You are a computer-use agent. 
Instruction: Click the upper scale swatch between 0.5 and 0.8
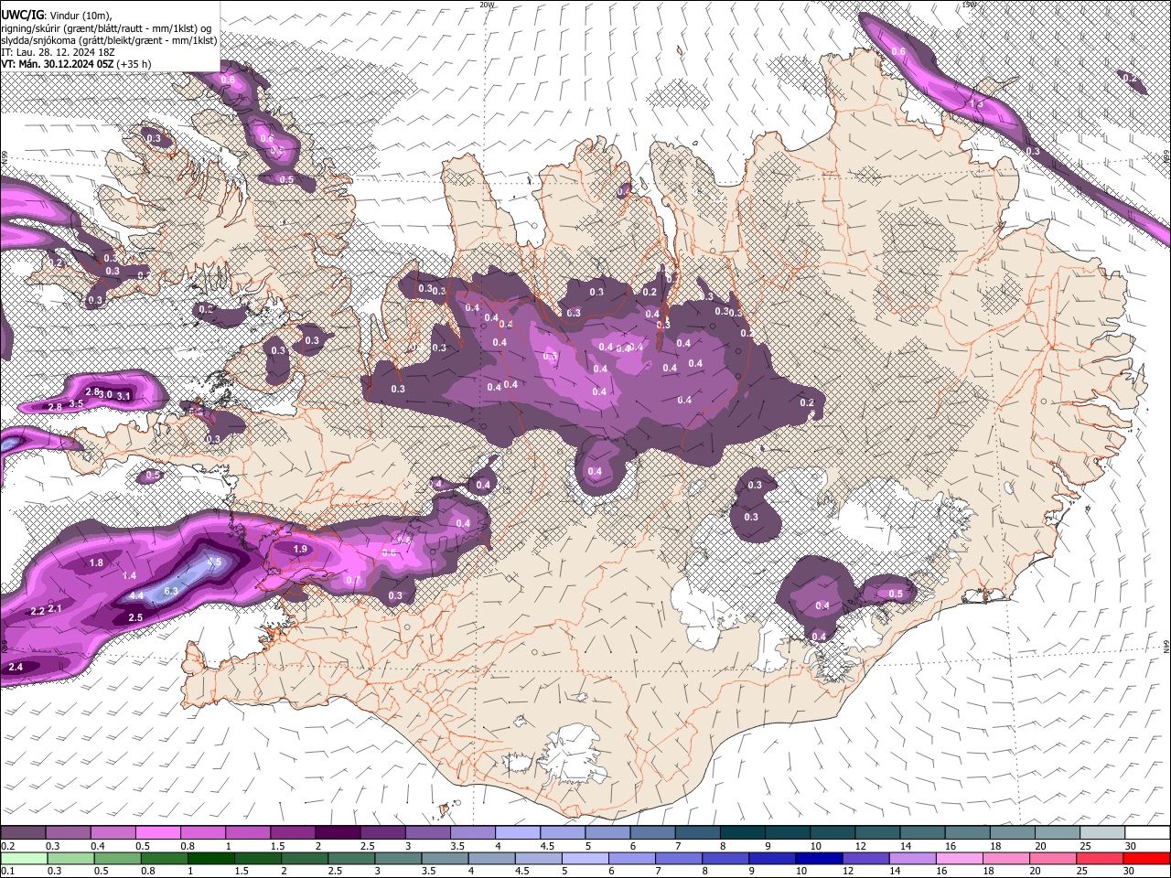(157, 833)
